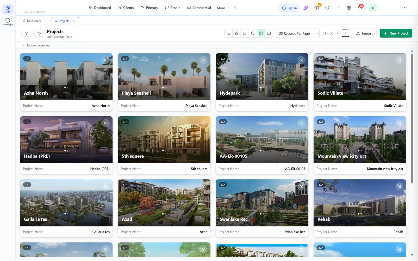Toggle visibility on Azha North card
The width and height of the screenshot is (418, 261).
106,60
